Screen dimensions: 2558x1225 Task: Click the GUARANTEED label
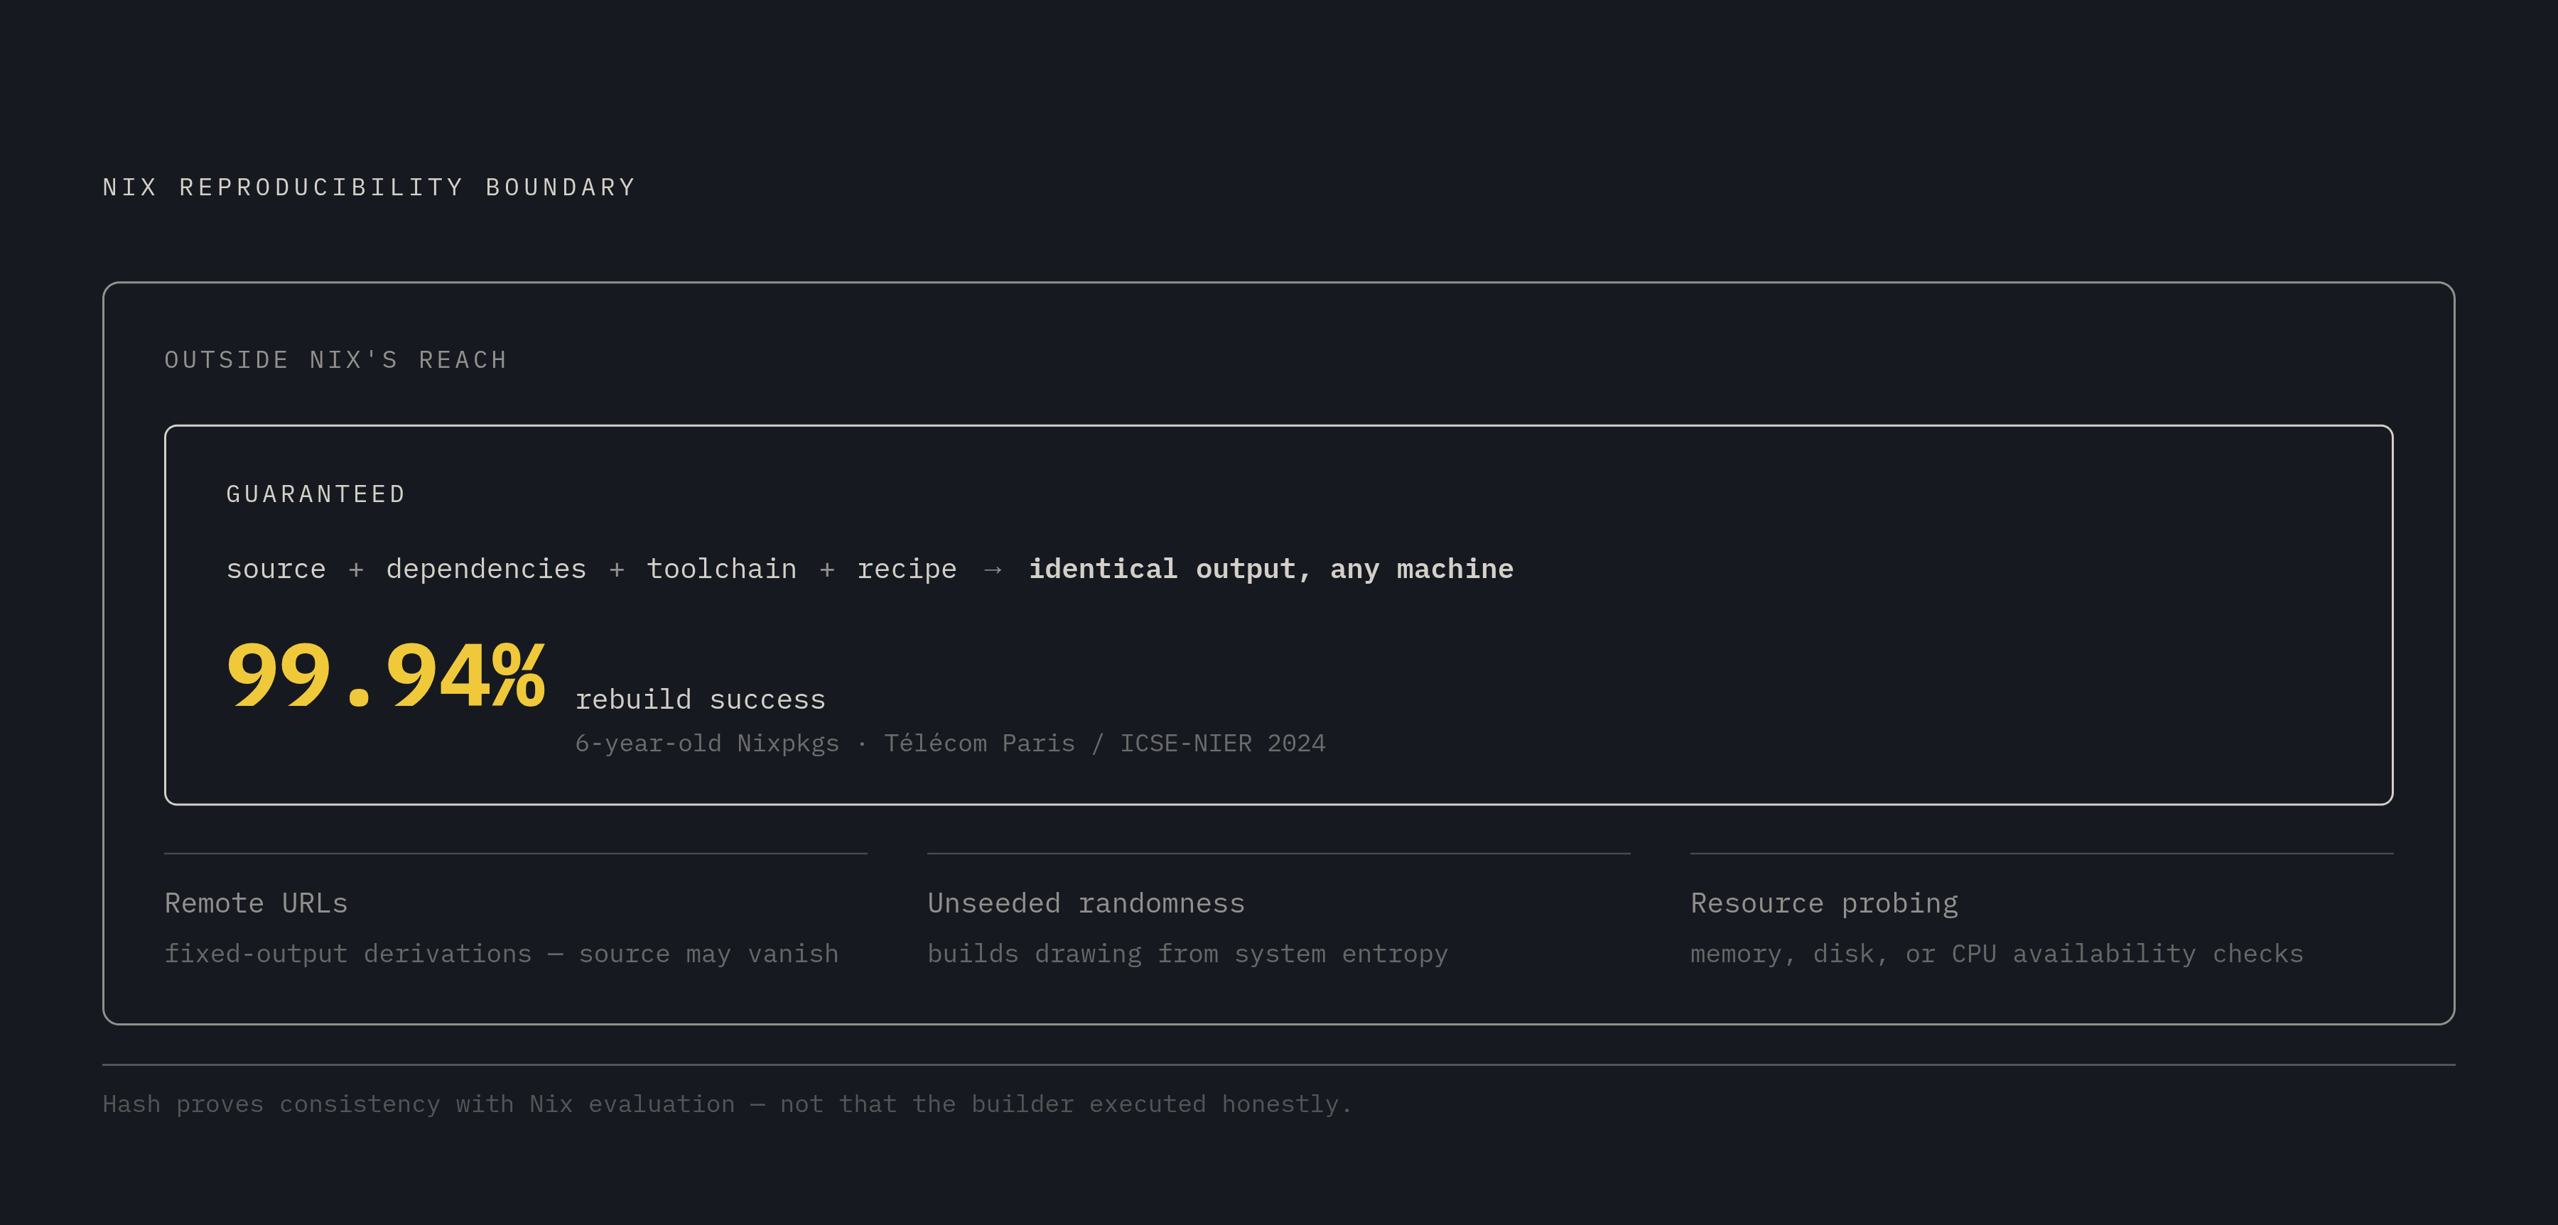(x=315, y=494)
